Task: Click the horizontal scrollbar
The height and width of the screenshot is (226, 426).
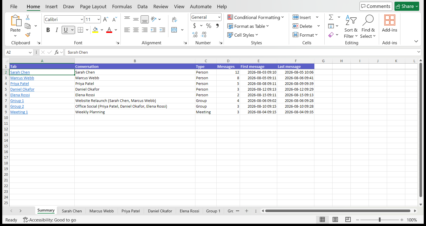Action: pyautogui.click(x=338, y=211)
